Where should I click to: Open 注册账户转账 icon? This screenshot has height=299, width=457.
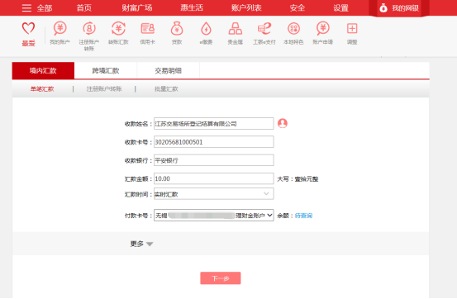tap(89, 29)
